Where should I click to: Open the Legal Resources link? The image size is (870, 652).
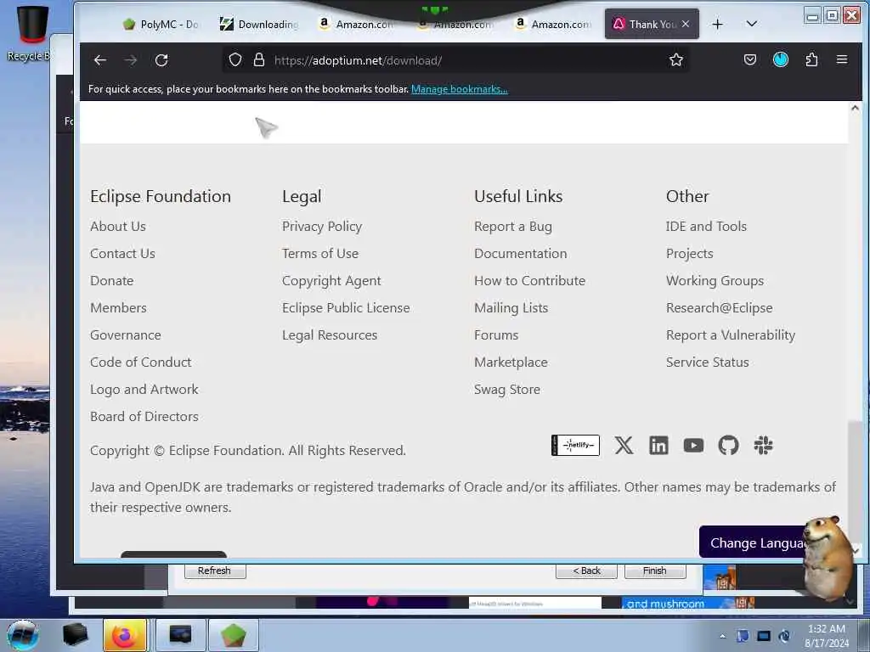(330, 334)
